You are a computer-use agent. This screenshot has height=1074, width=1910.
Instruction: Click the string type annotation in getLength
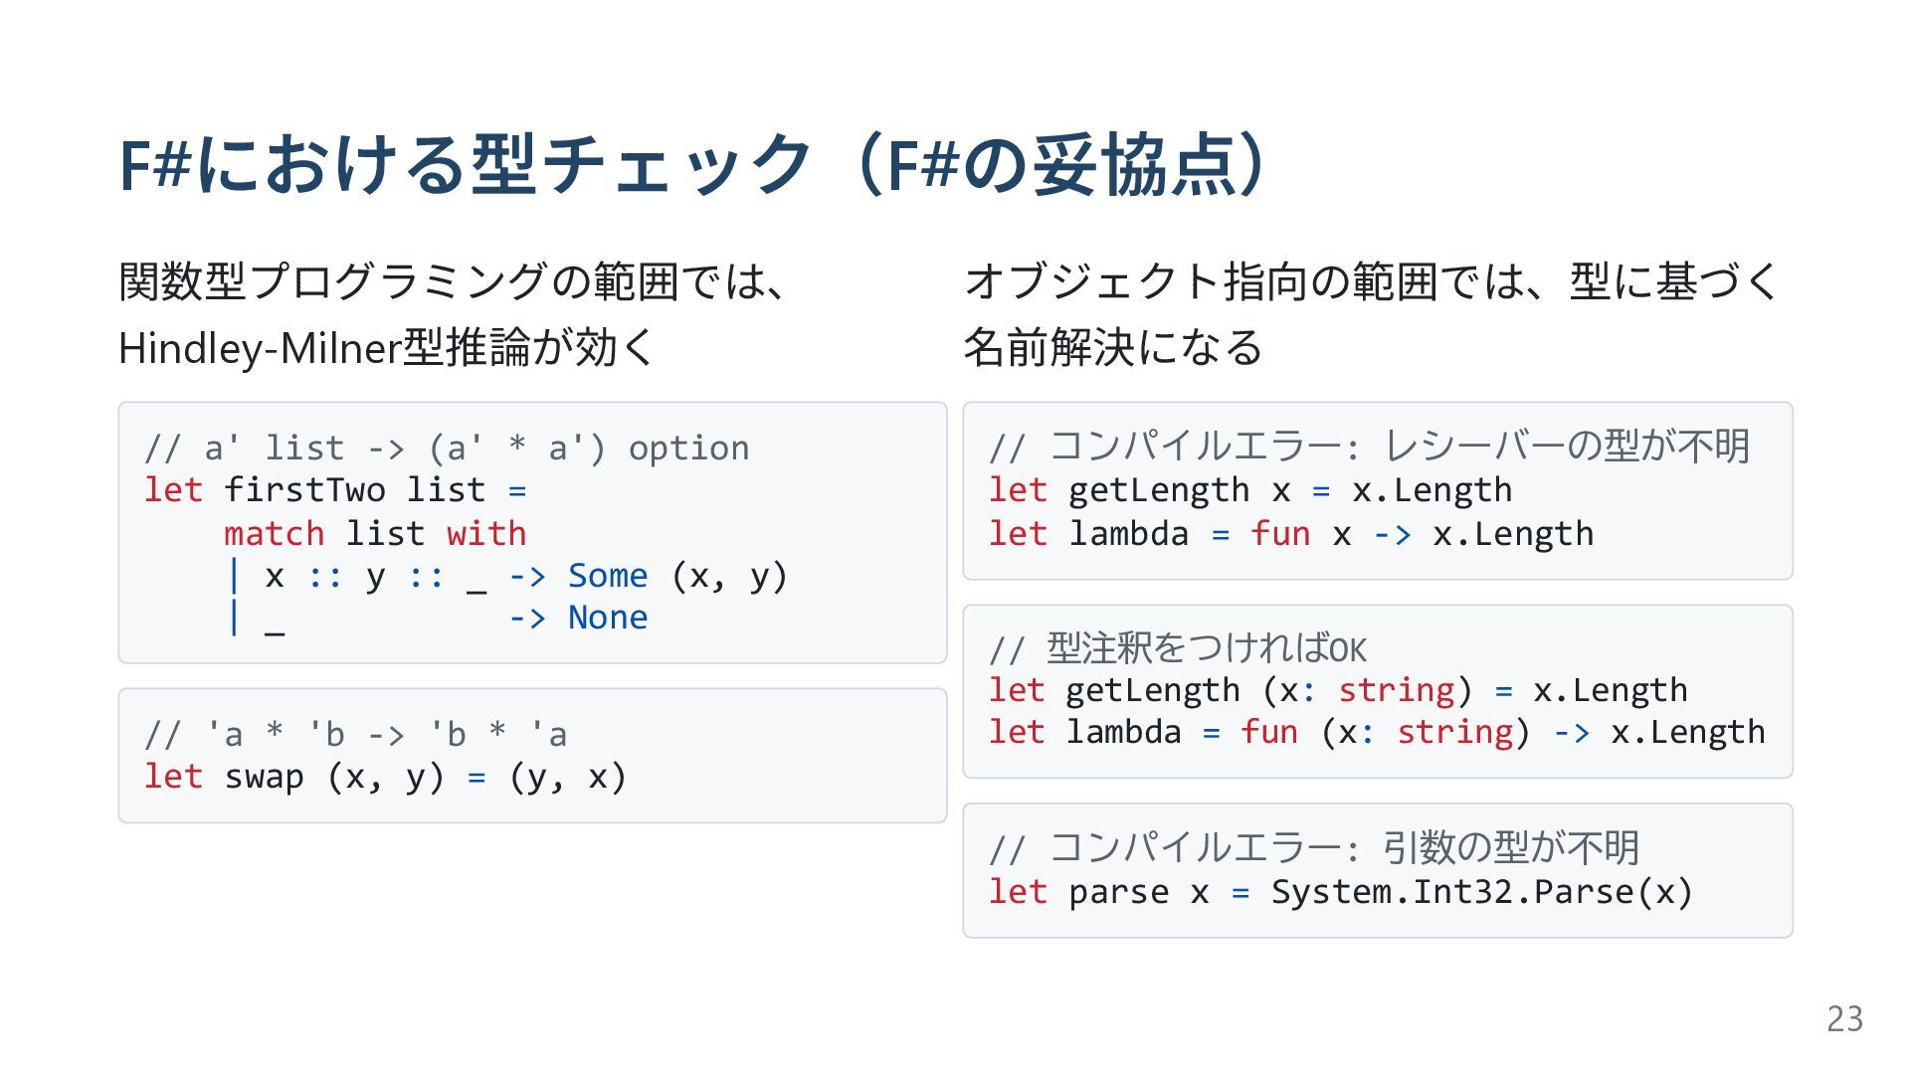pos(1397,690)
